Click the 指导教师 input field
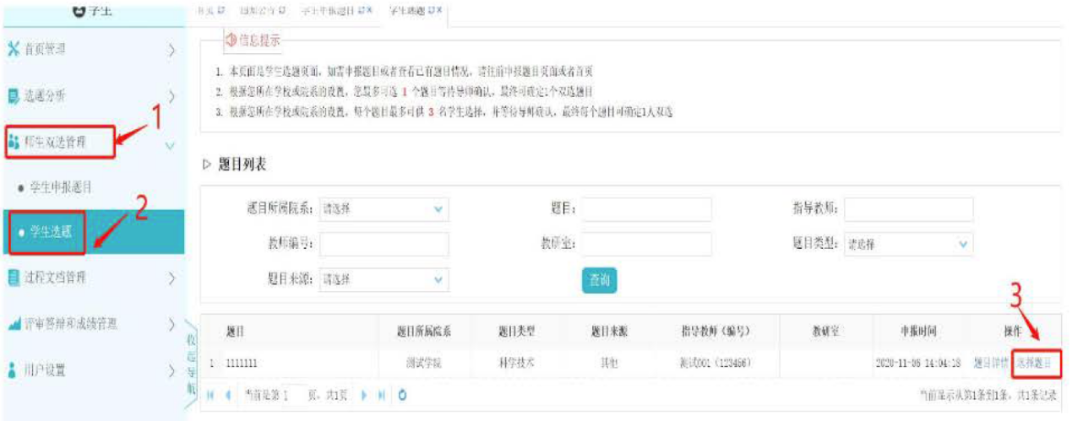This screenshot has height=421, width=1072. click(908, 209)
